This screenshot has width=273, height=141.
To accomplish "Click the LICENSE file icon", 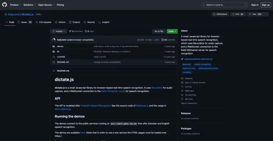I will click(x=54, y=57).
